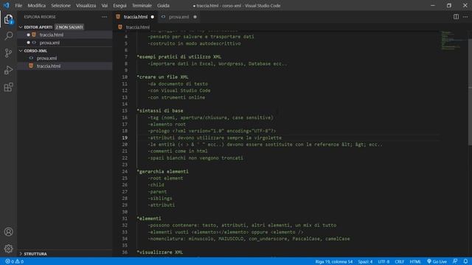Place cursor in '-con Visual Studio Code' line
The image size is (472, 265).
(178, 91)
